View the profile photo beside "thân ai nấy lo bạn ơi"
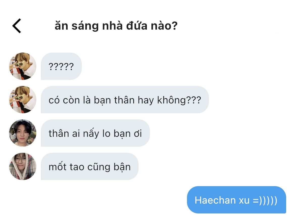 click(23, 133)
